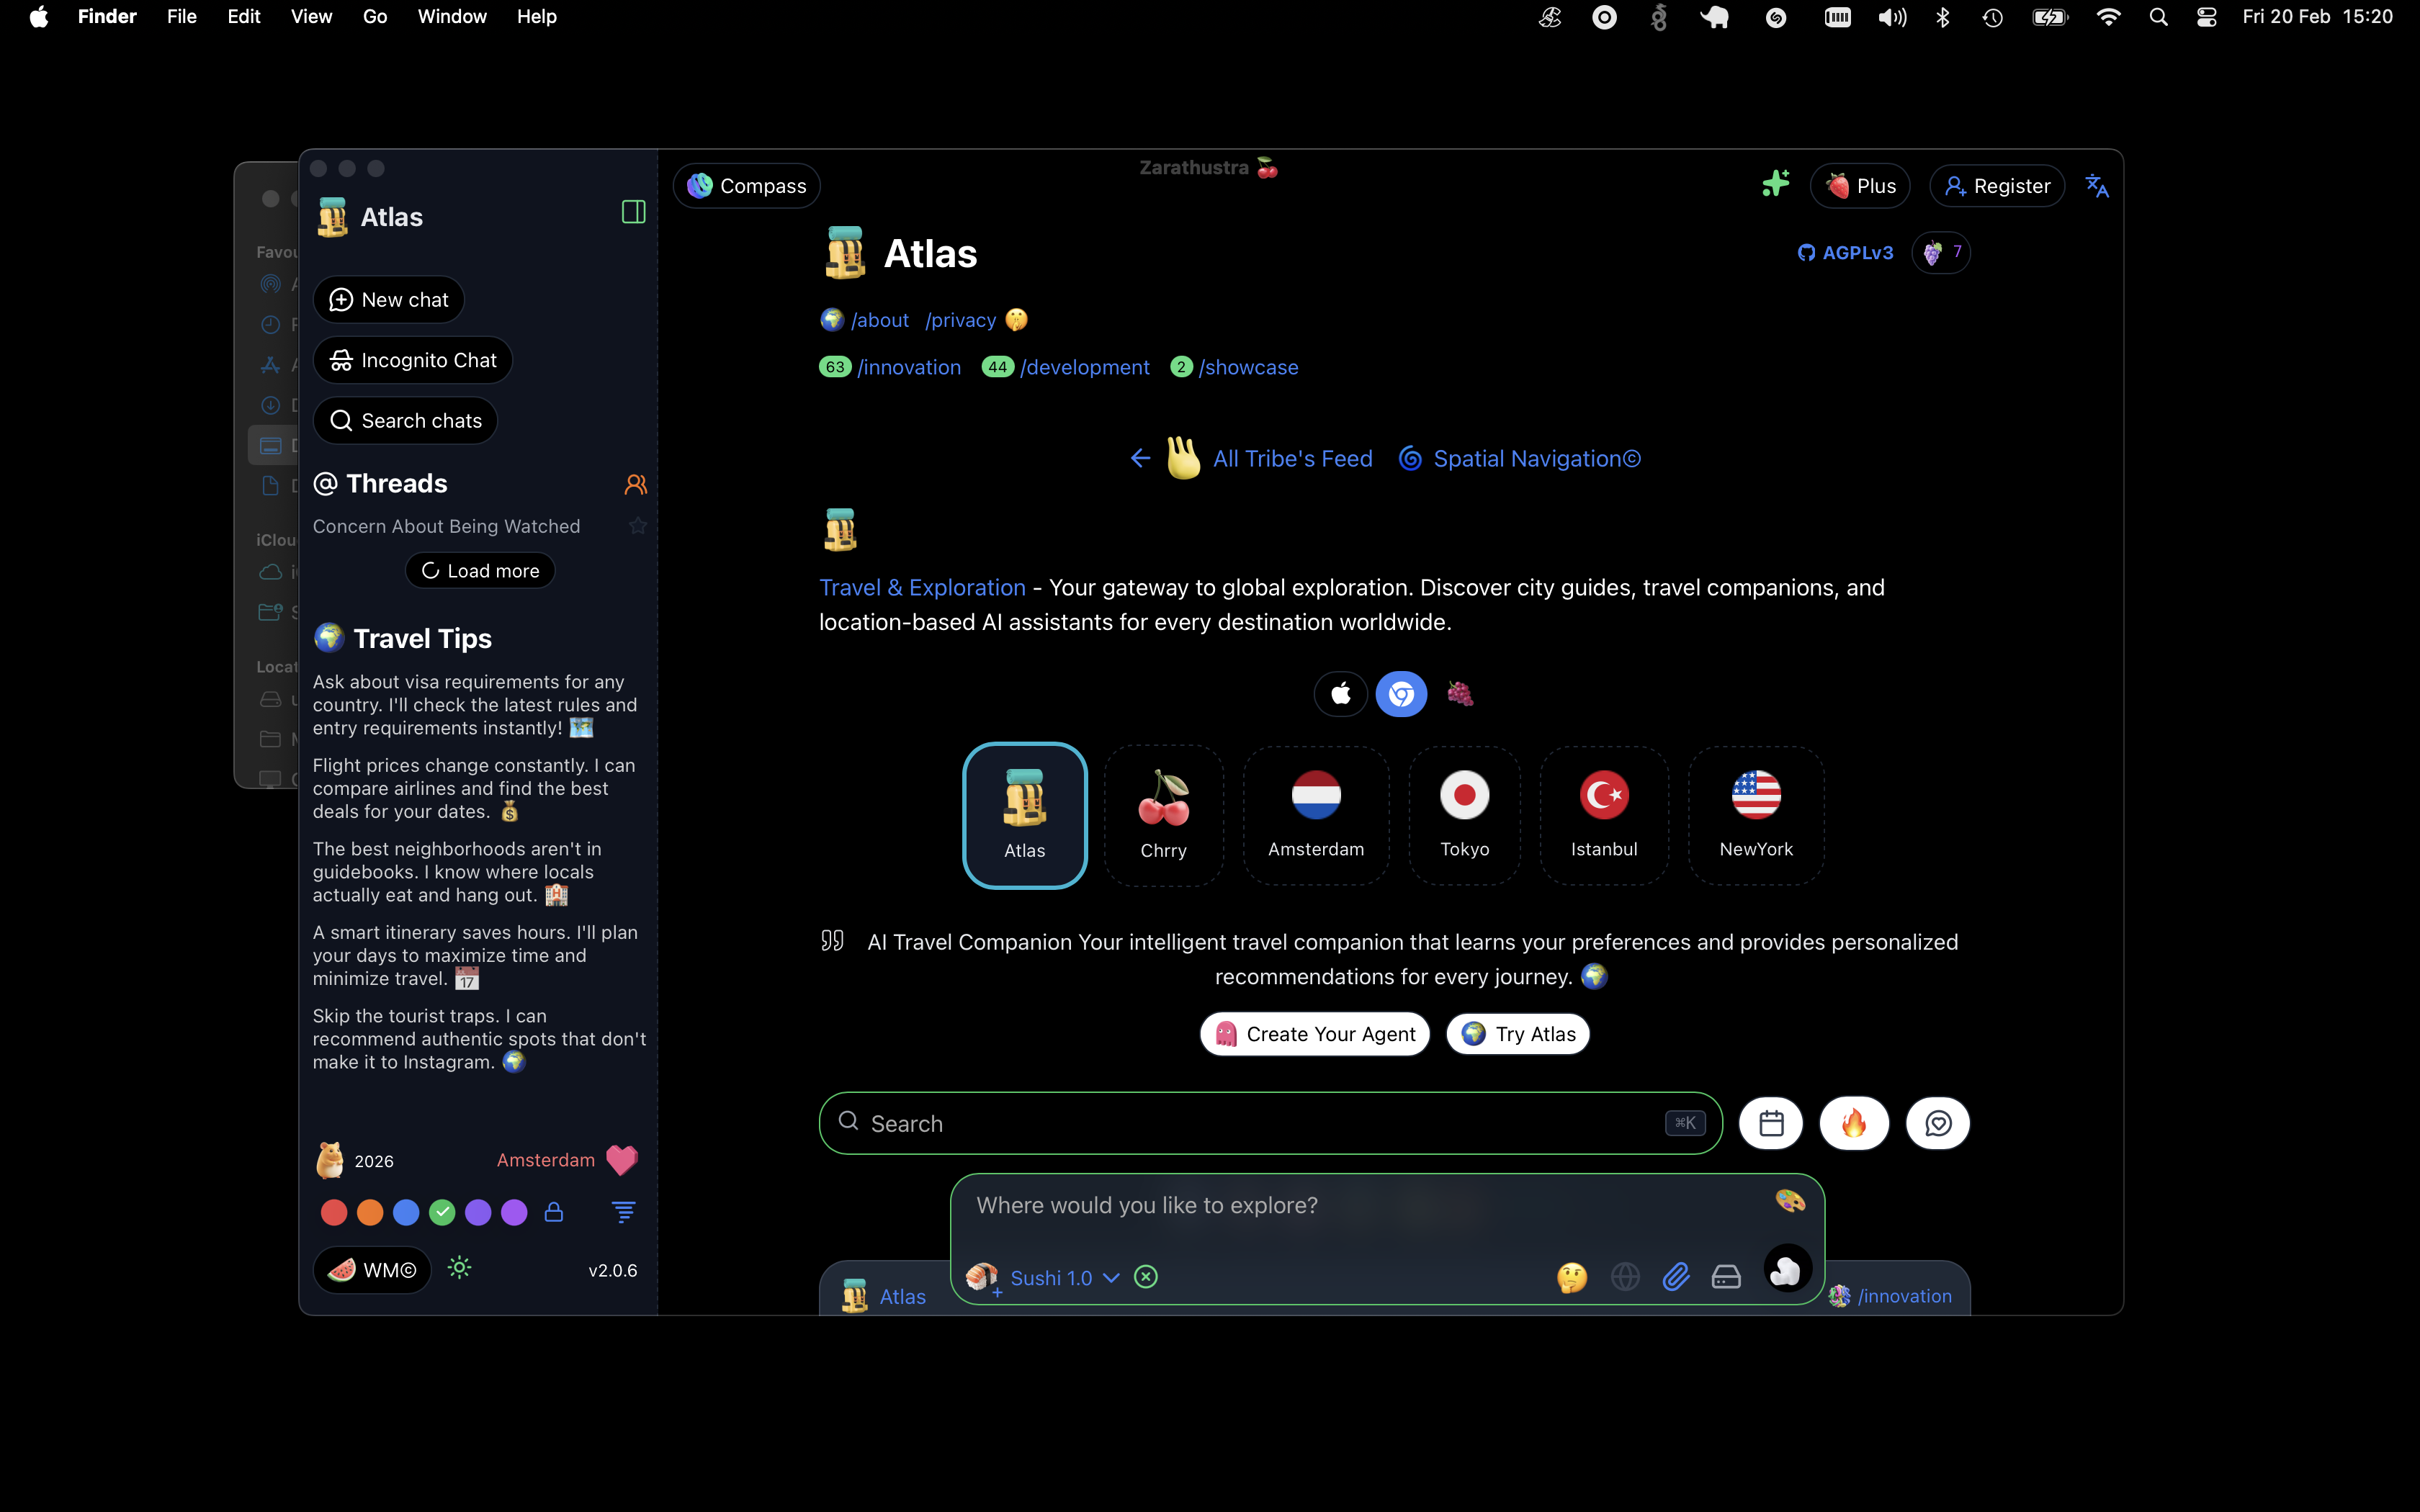Collapse the sidebar panel icon

tap(633, 212)
